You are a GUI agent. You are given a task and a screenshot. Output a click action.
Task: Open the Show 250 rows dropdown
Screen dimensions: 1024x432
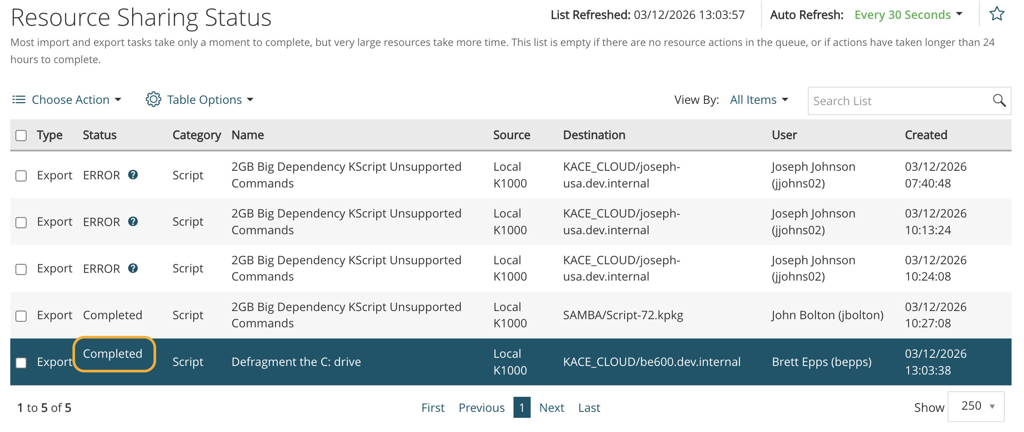(x=976, y=406)
